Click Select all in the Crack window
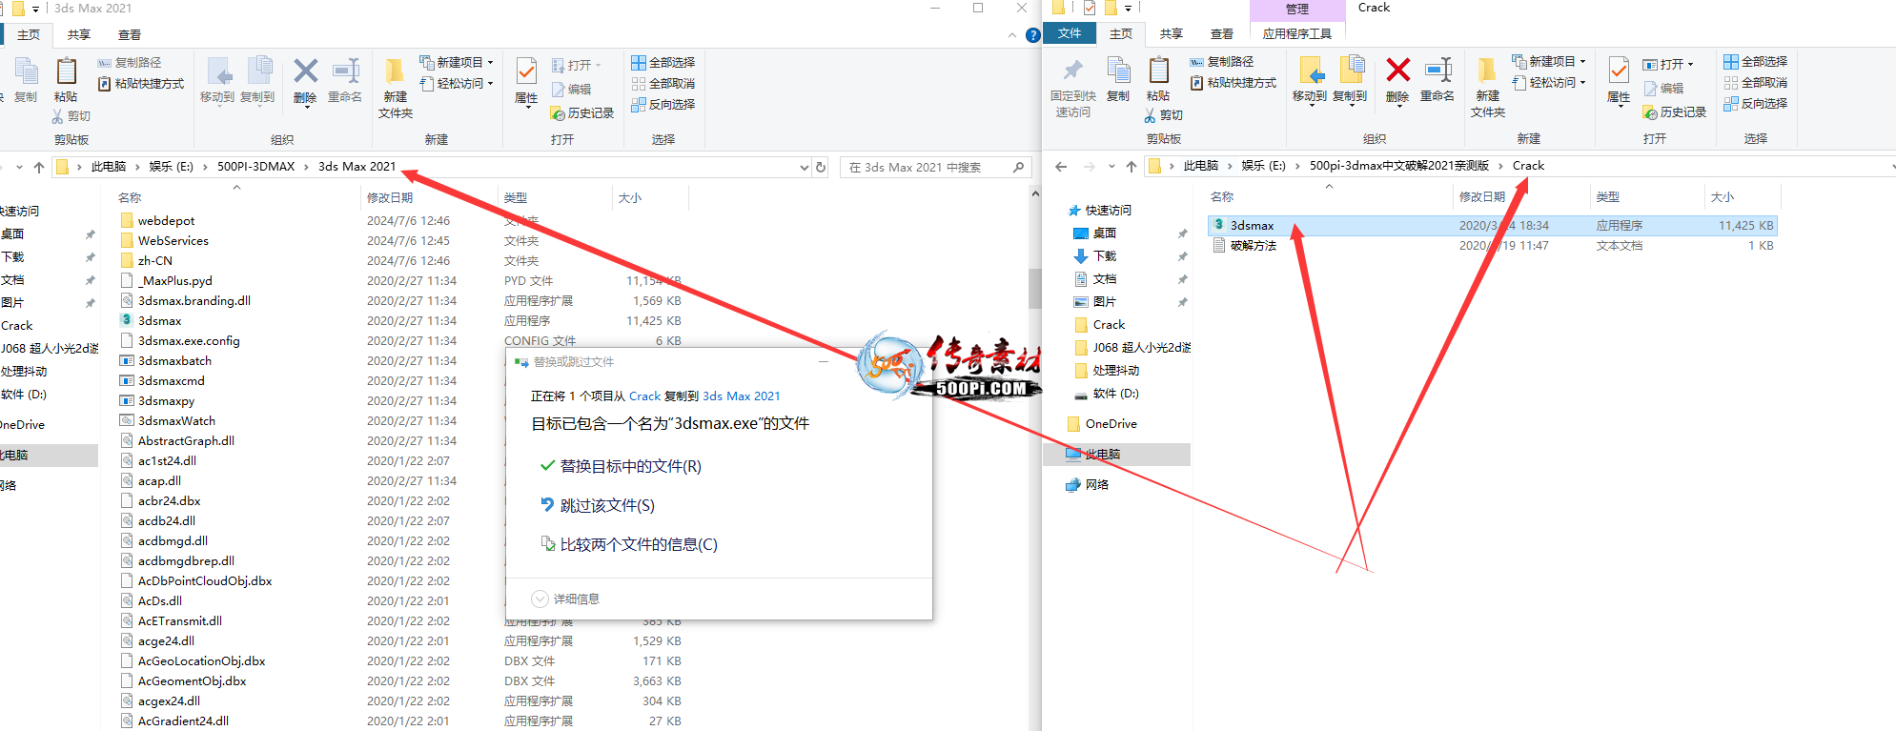The height and width of the screenshot is (731, 1896). 1756,61
